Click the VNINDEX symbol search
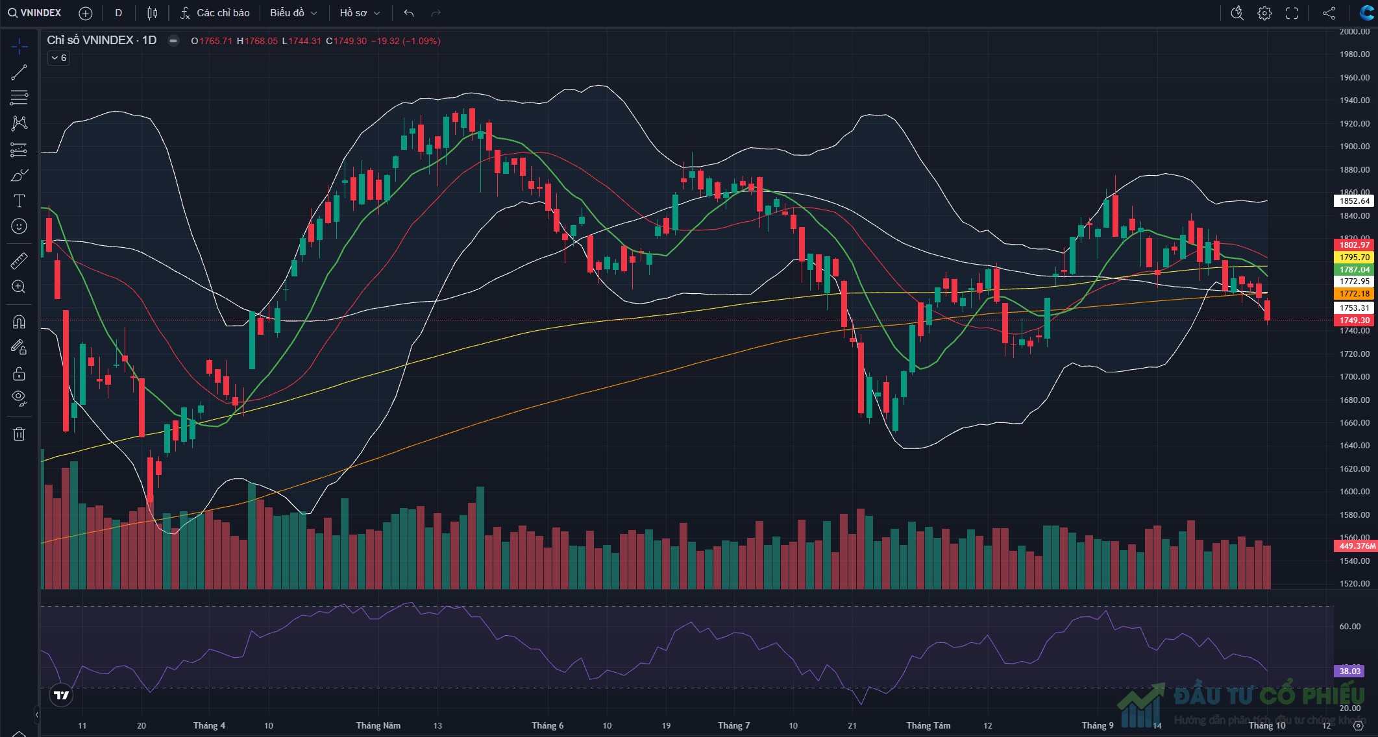 coord(35,13)
